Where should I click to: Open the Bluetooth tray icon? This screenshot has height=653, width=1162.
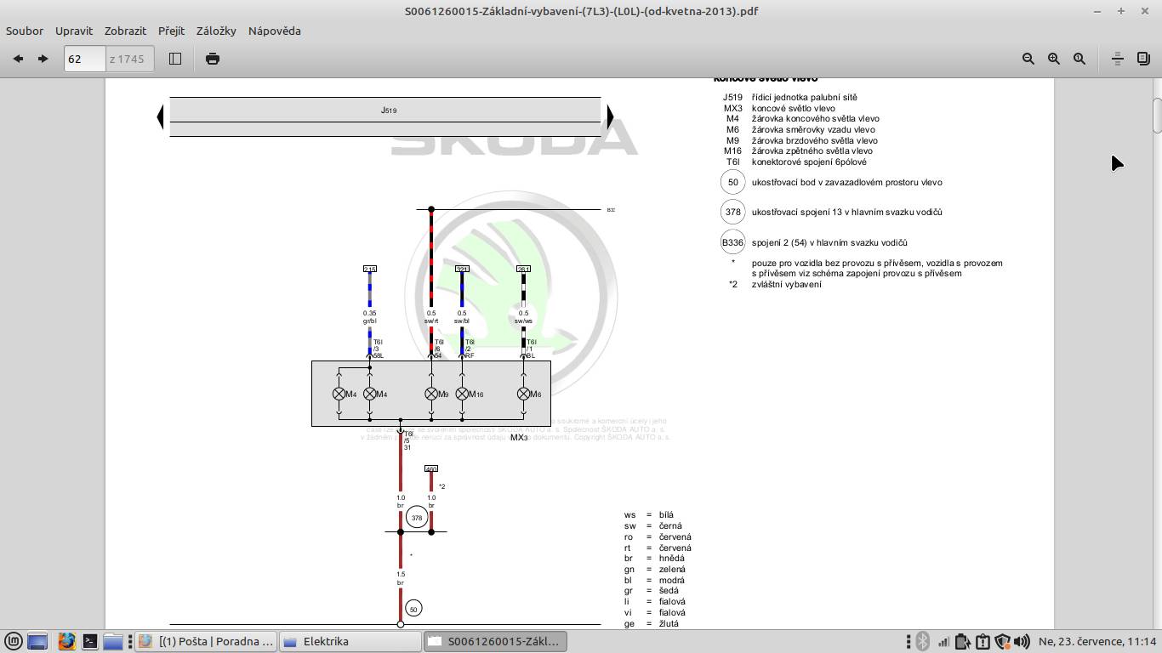(x=922, y=641)
